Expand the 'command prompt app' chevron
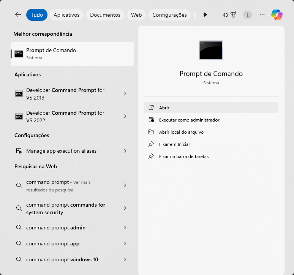 coord(125,243)
